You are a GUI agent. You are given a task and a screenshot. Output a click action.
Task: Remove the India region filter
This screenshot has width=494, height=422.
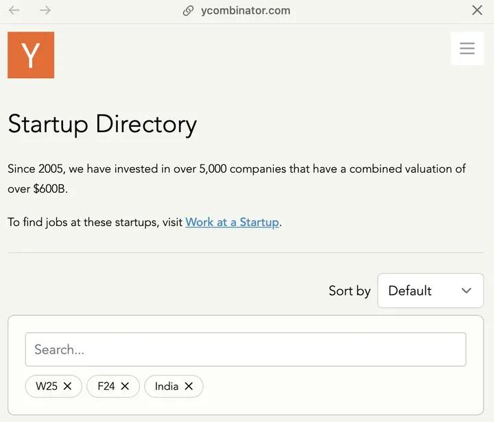[x=189, y=386]
